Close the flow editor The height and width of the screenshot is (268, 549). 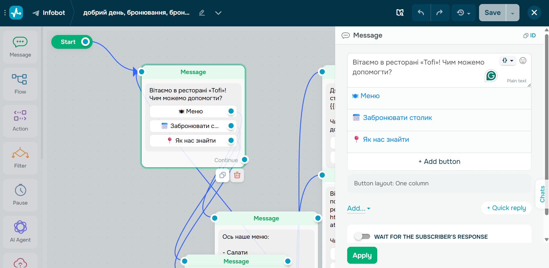[534, 13]
